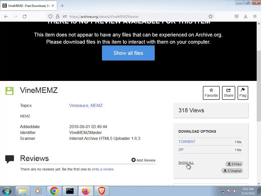The width and height of the screenshot is (261, 196).
Task: Launch Brave browser from the taskbar
Action: (102, 191)
